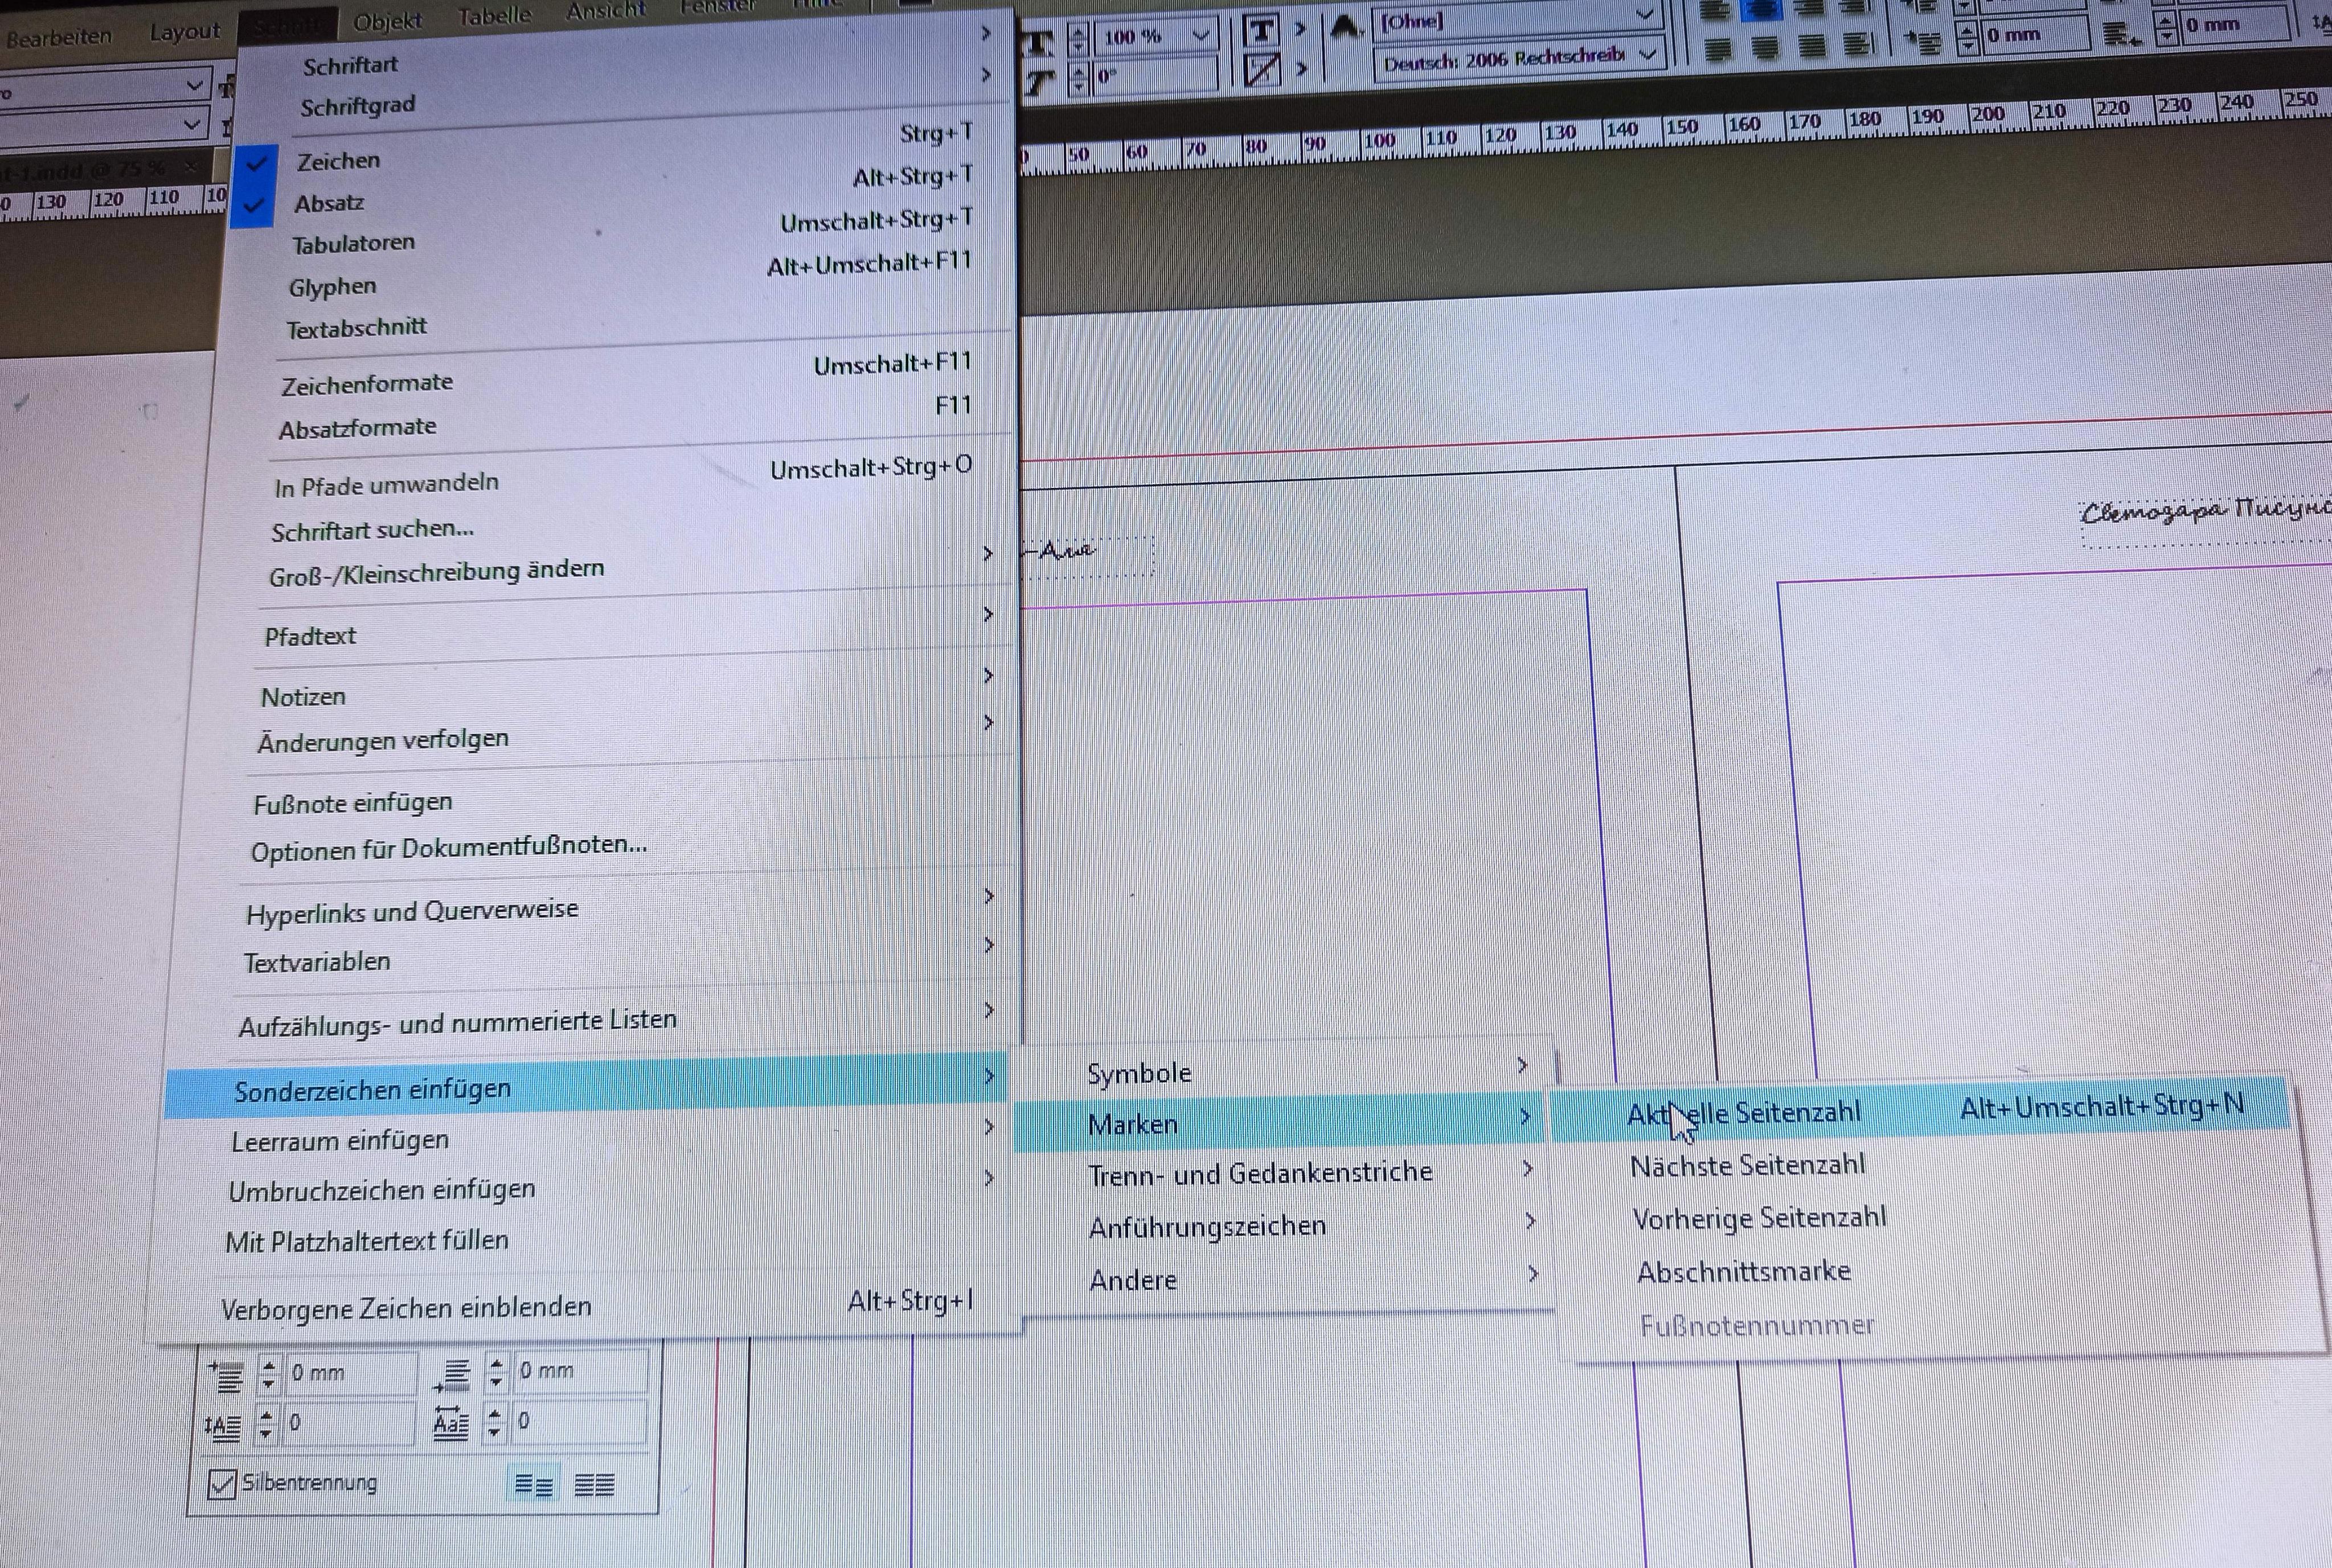
Task: Select 'Do not align to baseline grid' icon
Action: coord(533,1486)
